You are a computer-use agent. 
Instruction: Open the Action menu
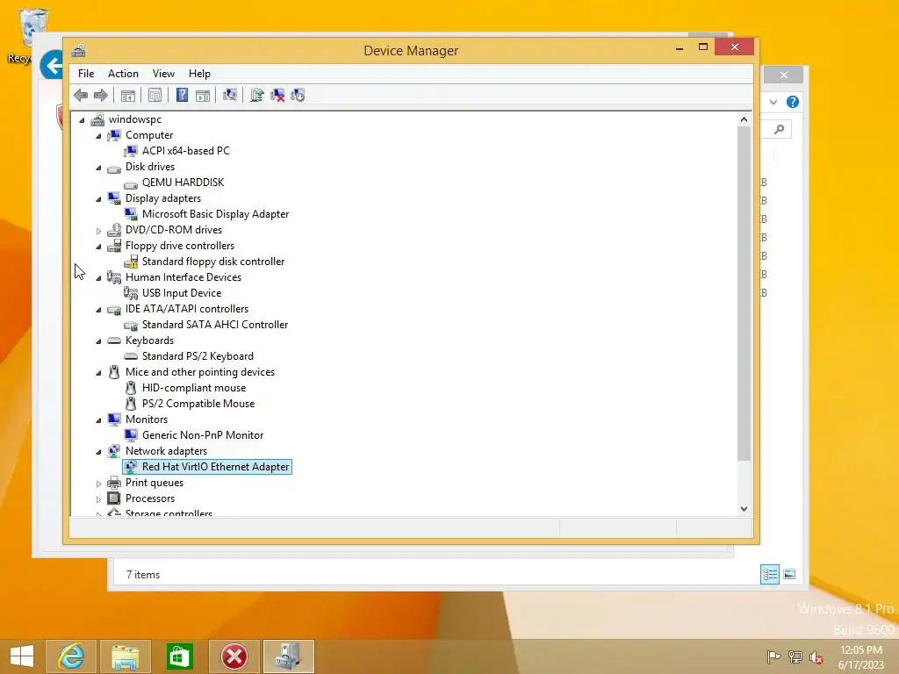click(x=123, y=74)
